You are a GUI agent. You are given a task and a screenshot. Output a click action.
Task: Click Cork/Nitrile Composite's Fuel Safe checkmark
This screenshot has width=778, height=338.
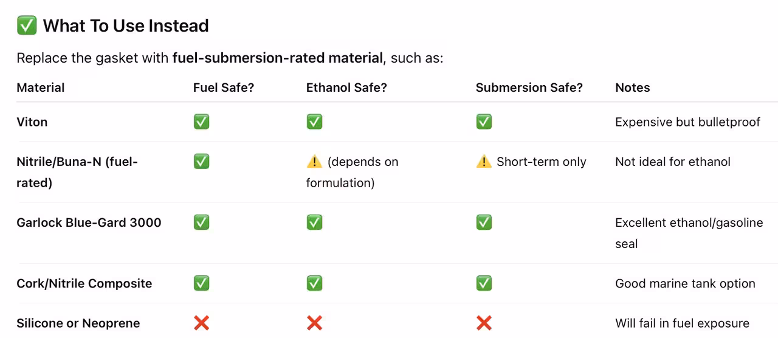click(201, 283)
